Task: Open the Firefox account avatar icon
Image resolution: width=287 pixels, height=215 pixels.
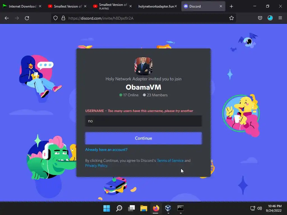Action: (x=270, y=18)
